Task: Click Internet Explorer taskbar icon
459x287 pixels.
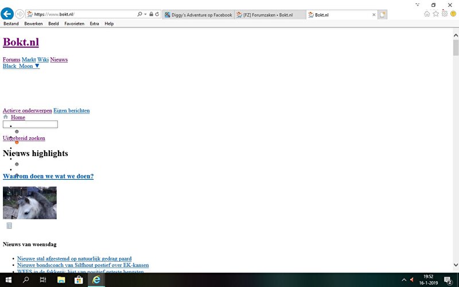Action: 96,280
